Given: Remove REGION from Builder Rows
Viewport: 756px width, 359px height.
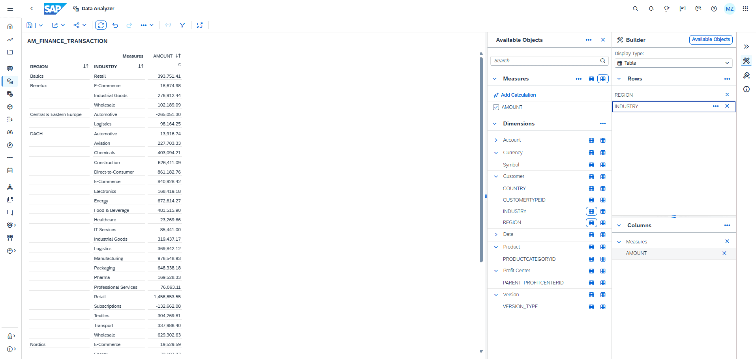Looking at the screenshot, I should point(727,95).
